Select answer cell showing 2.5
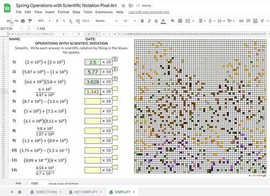270x196 pixels. (92, 62)
